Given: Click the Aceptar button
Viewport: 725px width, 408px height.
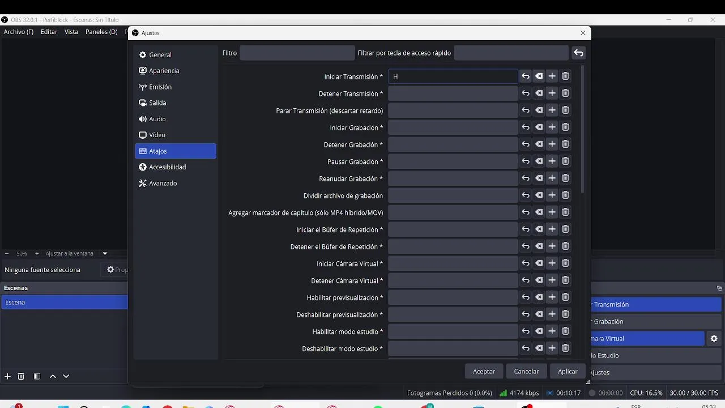Looking at the screenshot, I should pyautogui.click(x=484, y=371).
